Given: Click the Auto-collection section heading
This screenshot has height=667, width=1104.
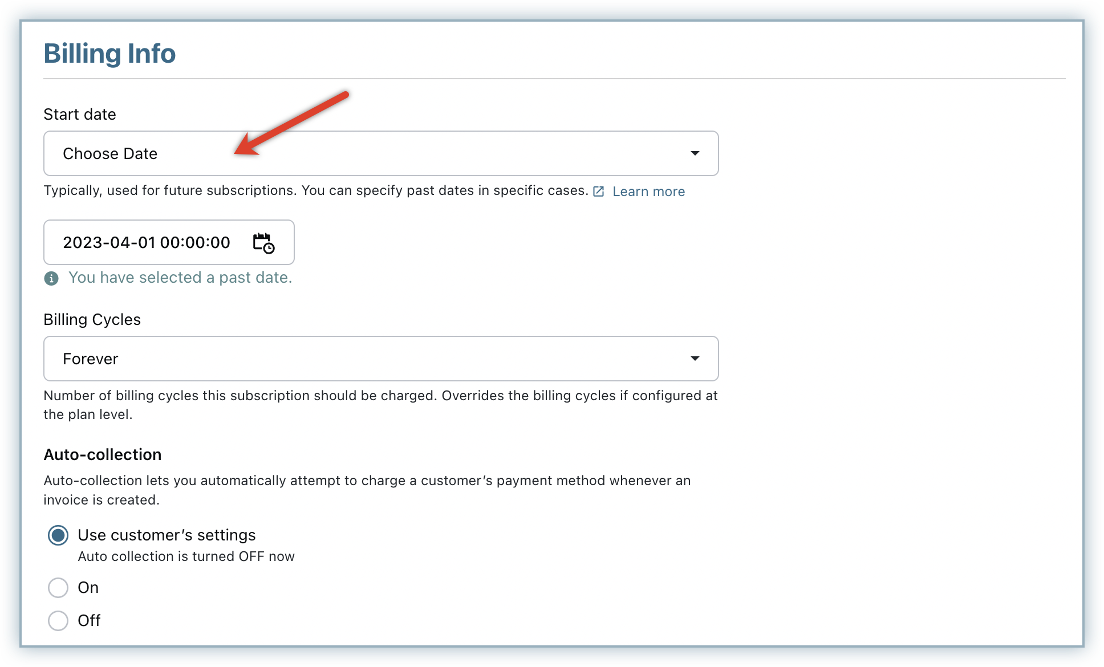Looking at the screenshot, I should 103,455.
